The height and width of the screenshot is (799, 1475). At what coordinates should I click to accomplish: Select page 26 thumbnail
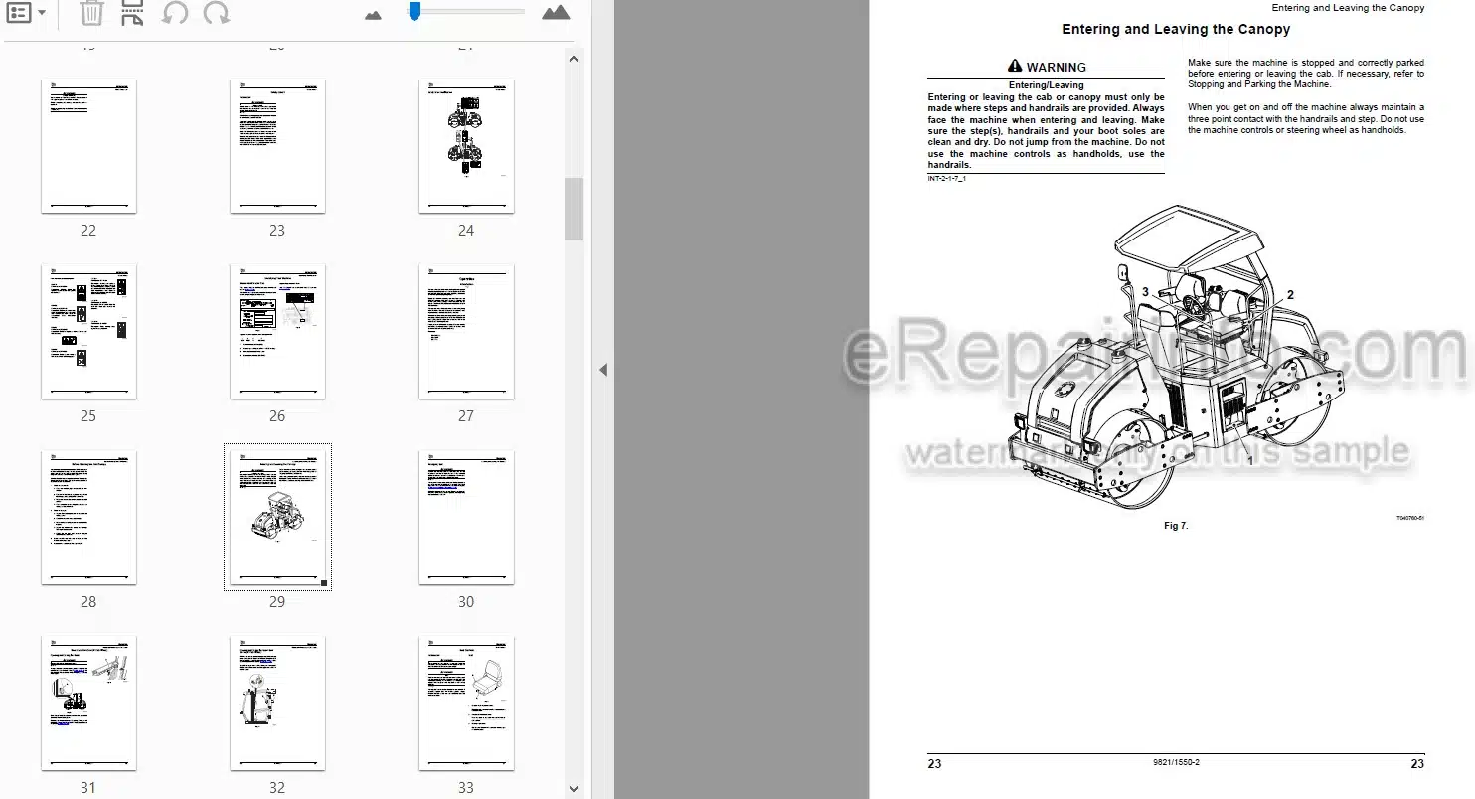[x=277, y=332]
